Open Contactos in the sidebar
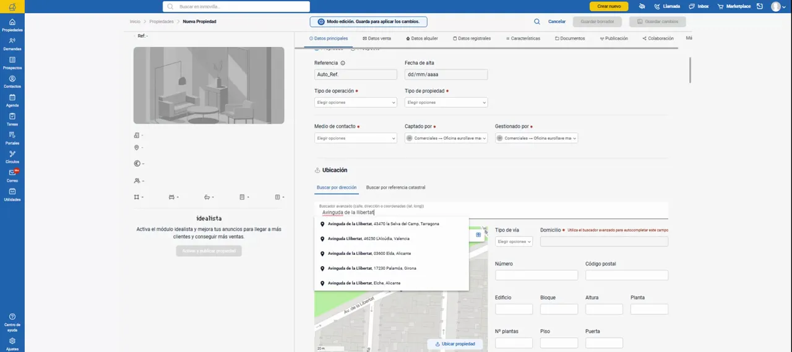 click(12, 82)
